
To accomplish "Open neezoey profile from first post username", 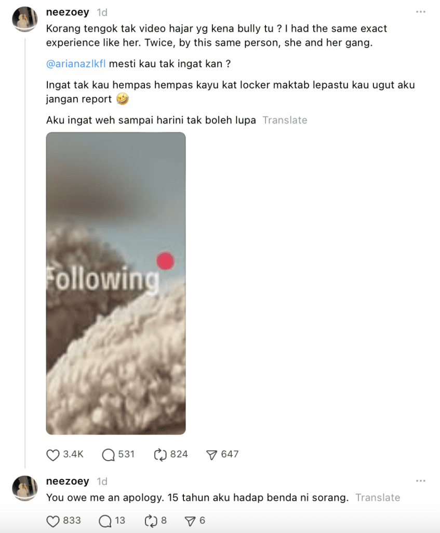I will coord(68,12).
